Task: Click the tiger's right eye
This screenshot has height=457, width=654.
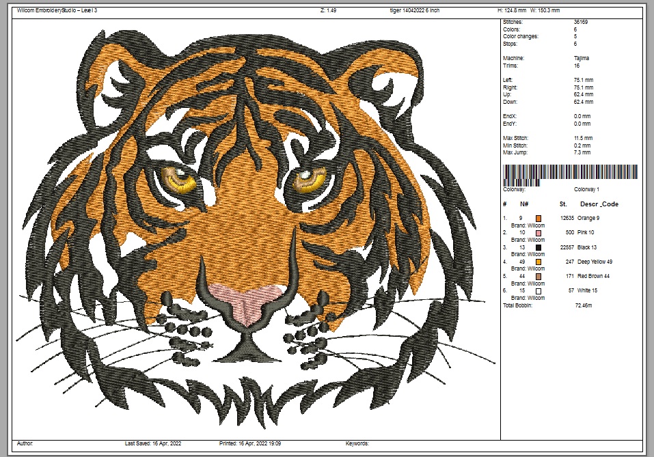Action: [x=308, y=180]
